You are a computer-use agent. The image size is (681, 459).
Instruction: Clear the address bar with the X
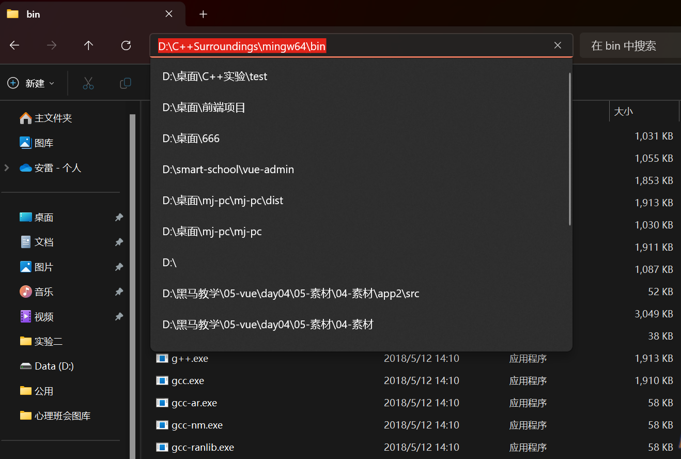click(x=558, y=45)
